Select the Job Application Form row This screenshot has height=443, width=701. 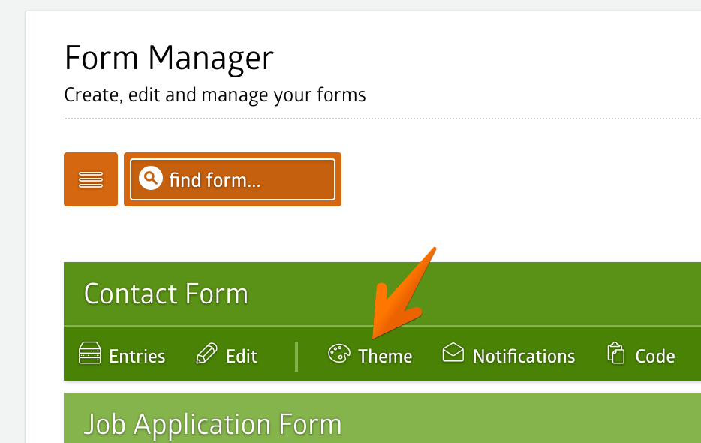[x=382, y=418]
